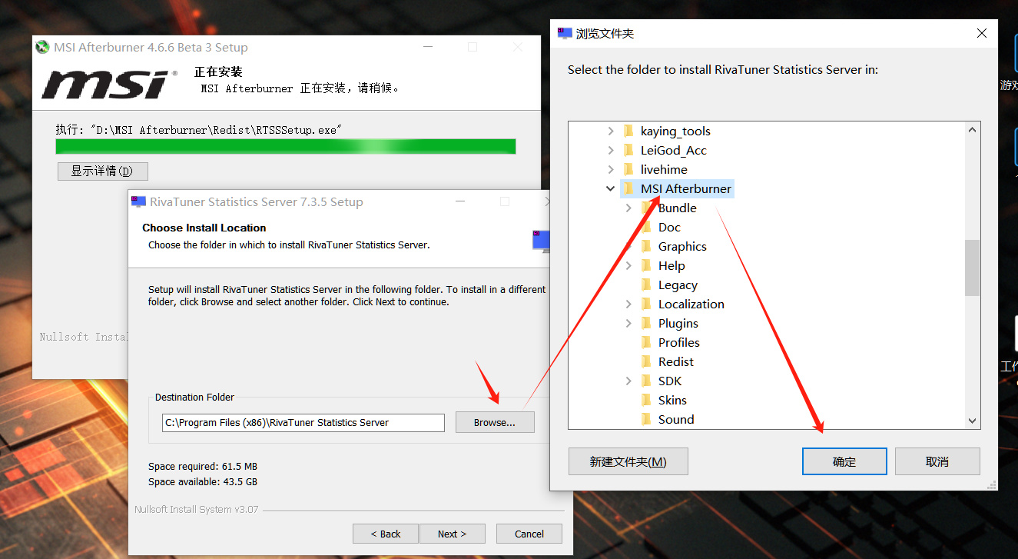Click the 正在安装 heading in MSI setup
The height and width of the screenshot is (559, 1018).
[x=218, y=72]
